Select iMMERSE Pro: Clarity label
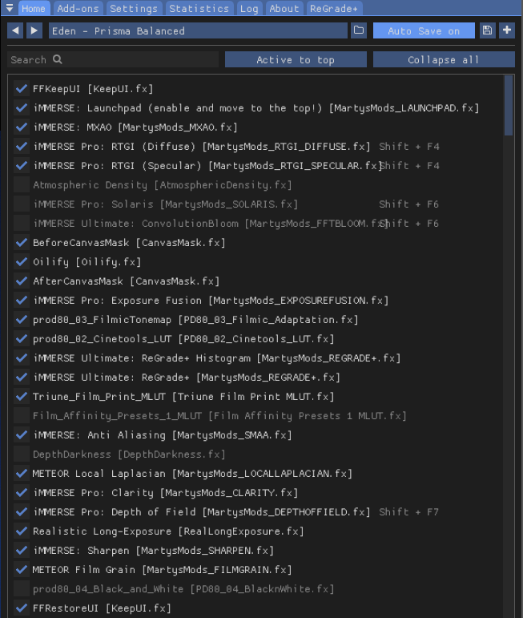This screenshot has width=523, height=618. tap(166, 493)
